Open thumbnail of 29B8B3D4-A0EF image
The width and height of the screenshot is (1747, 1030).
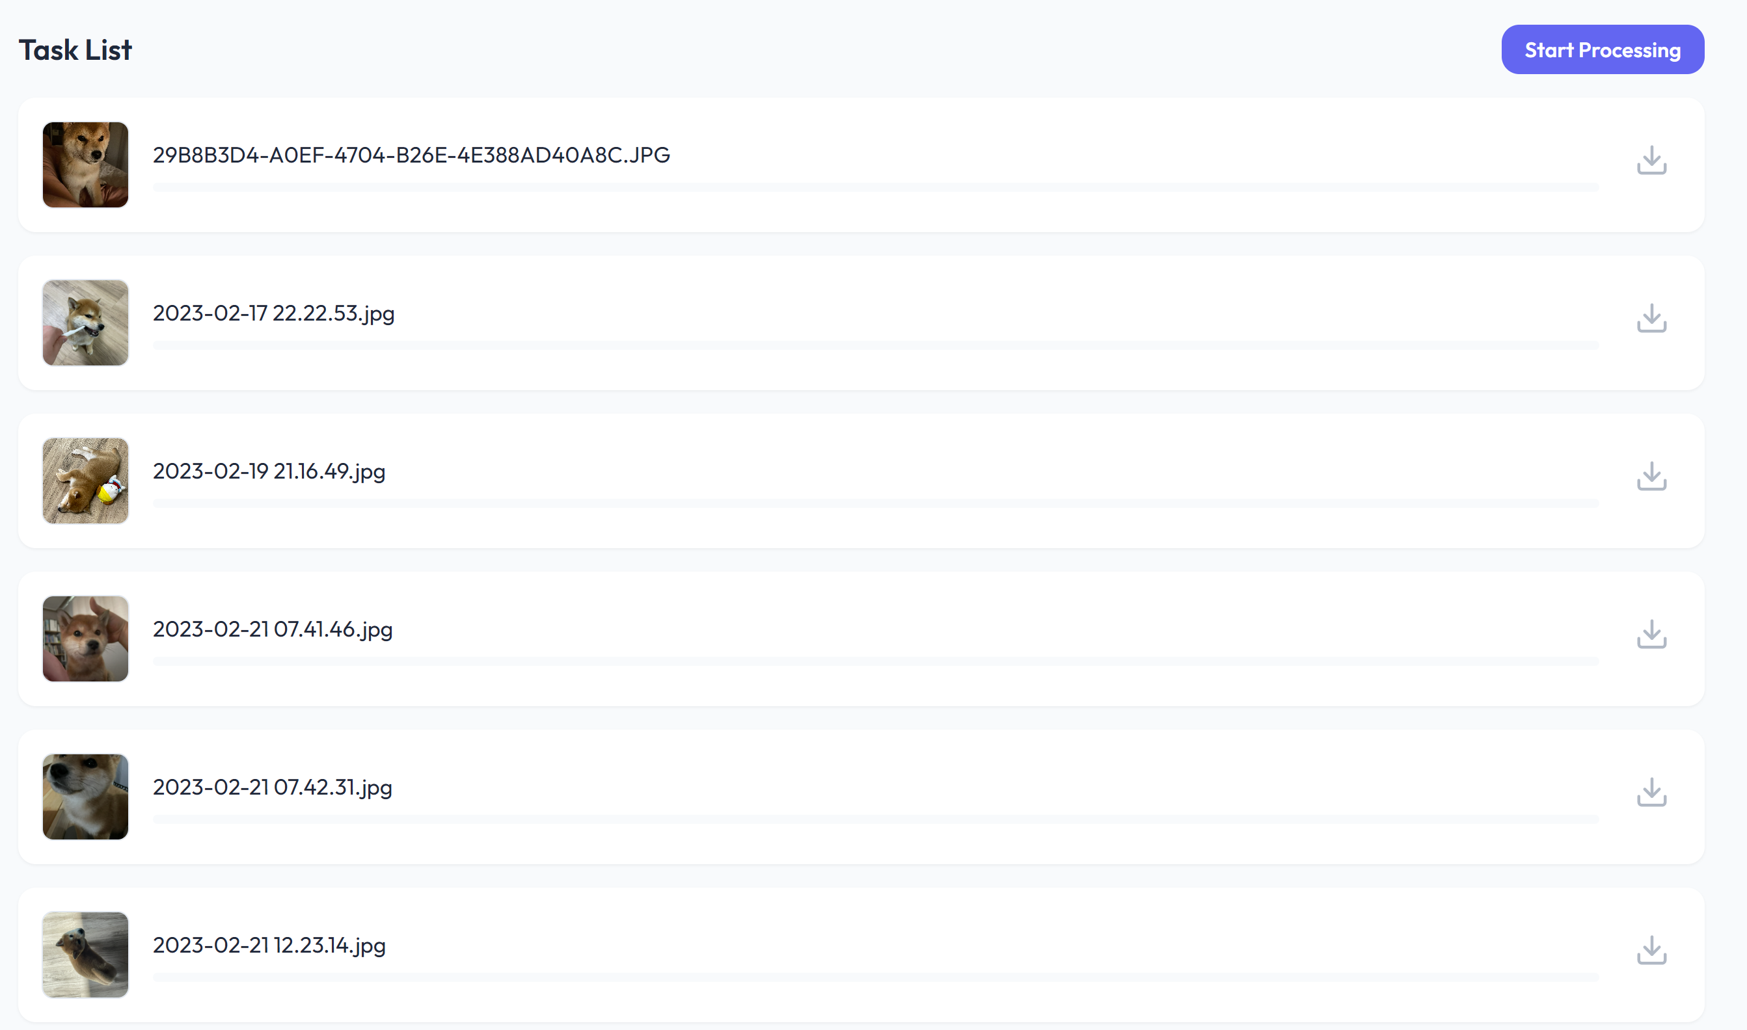pyautogui.click(x=85, y=165)
